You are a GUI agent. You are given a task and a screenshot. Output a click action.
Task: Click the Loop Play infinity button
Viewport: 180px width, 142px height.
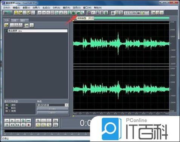click(29, 121)
